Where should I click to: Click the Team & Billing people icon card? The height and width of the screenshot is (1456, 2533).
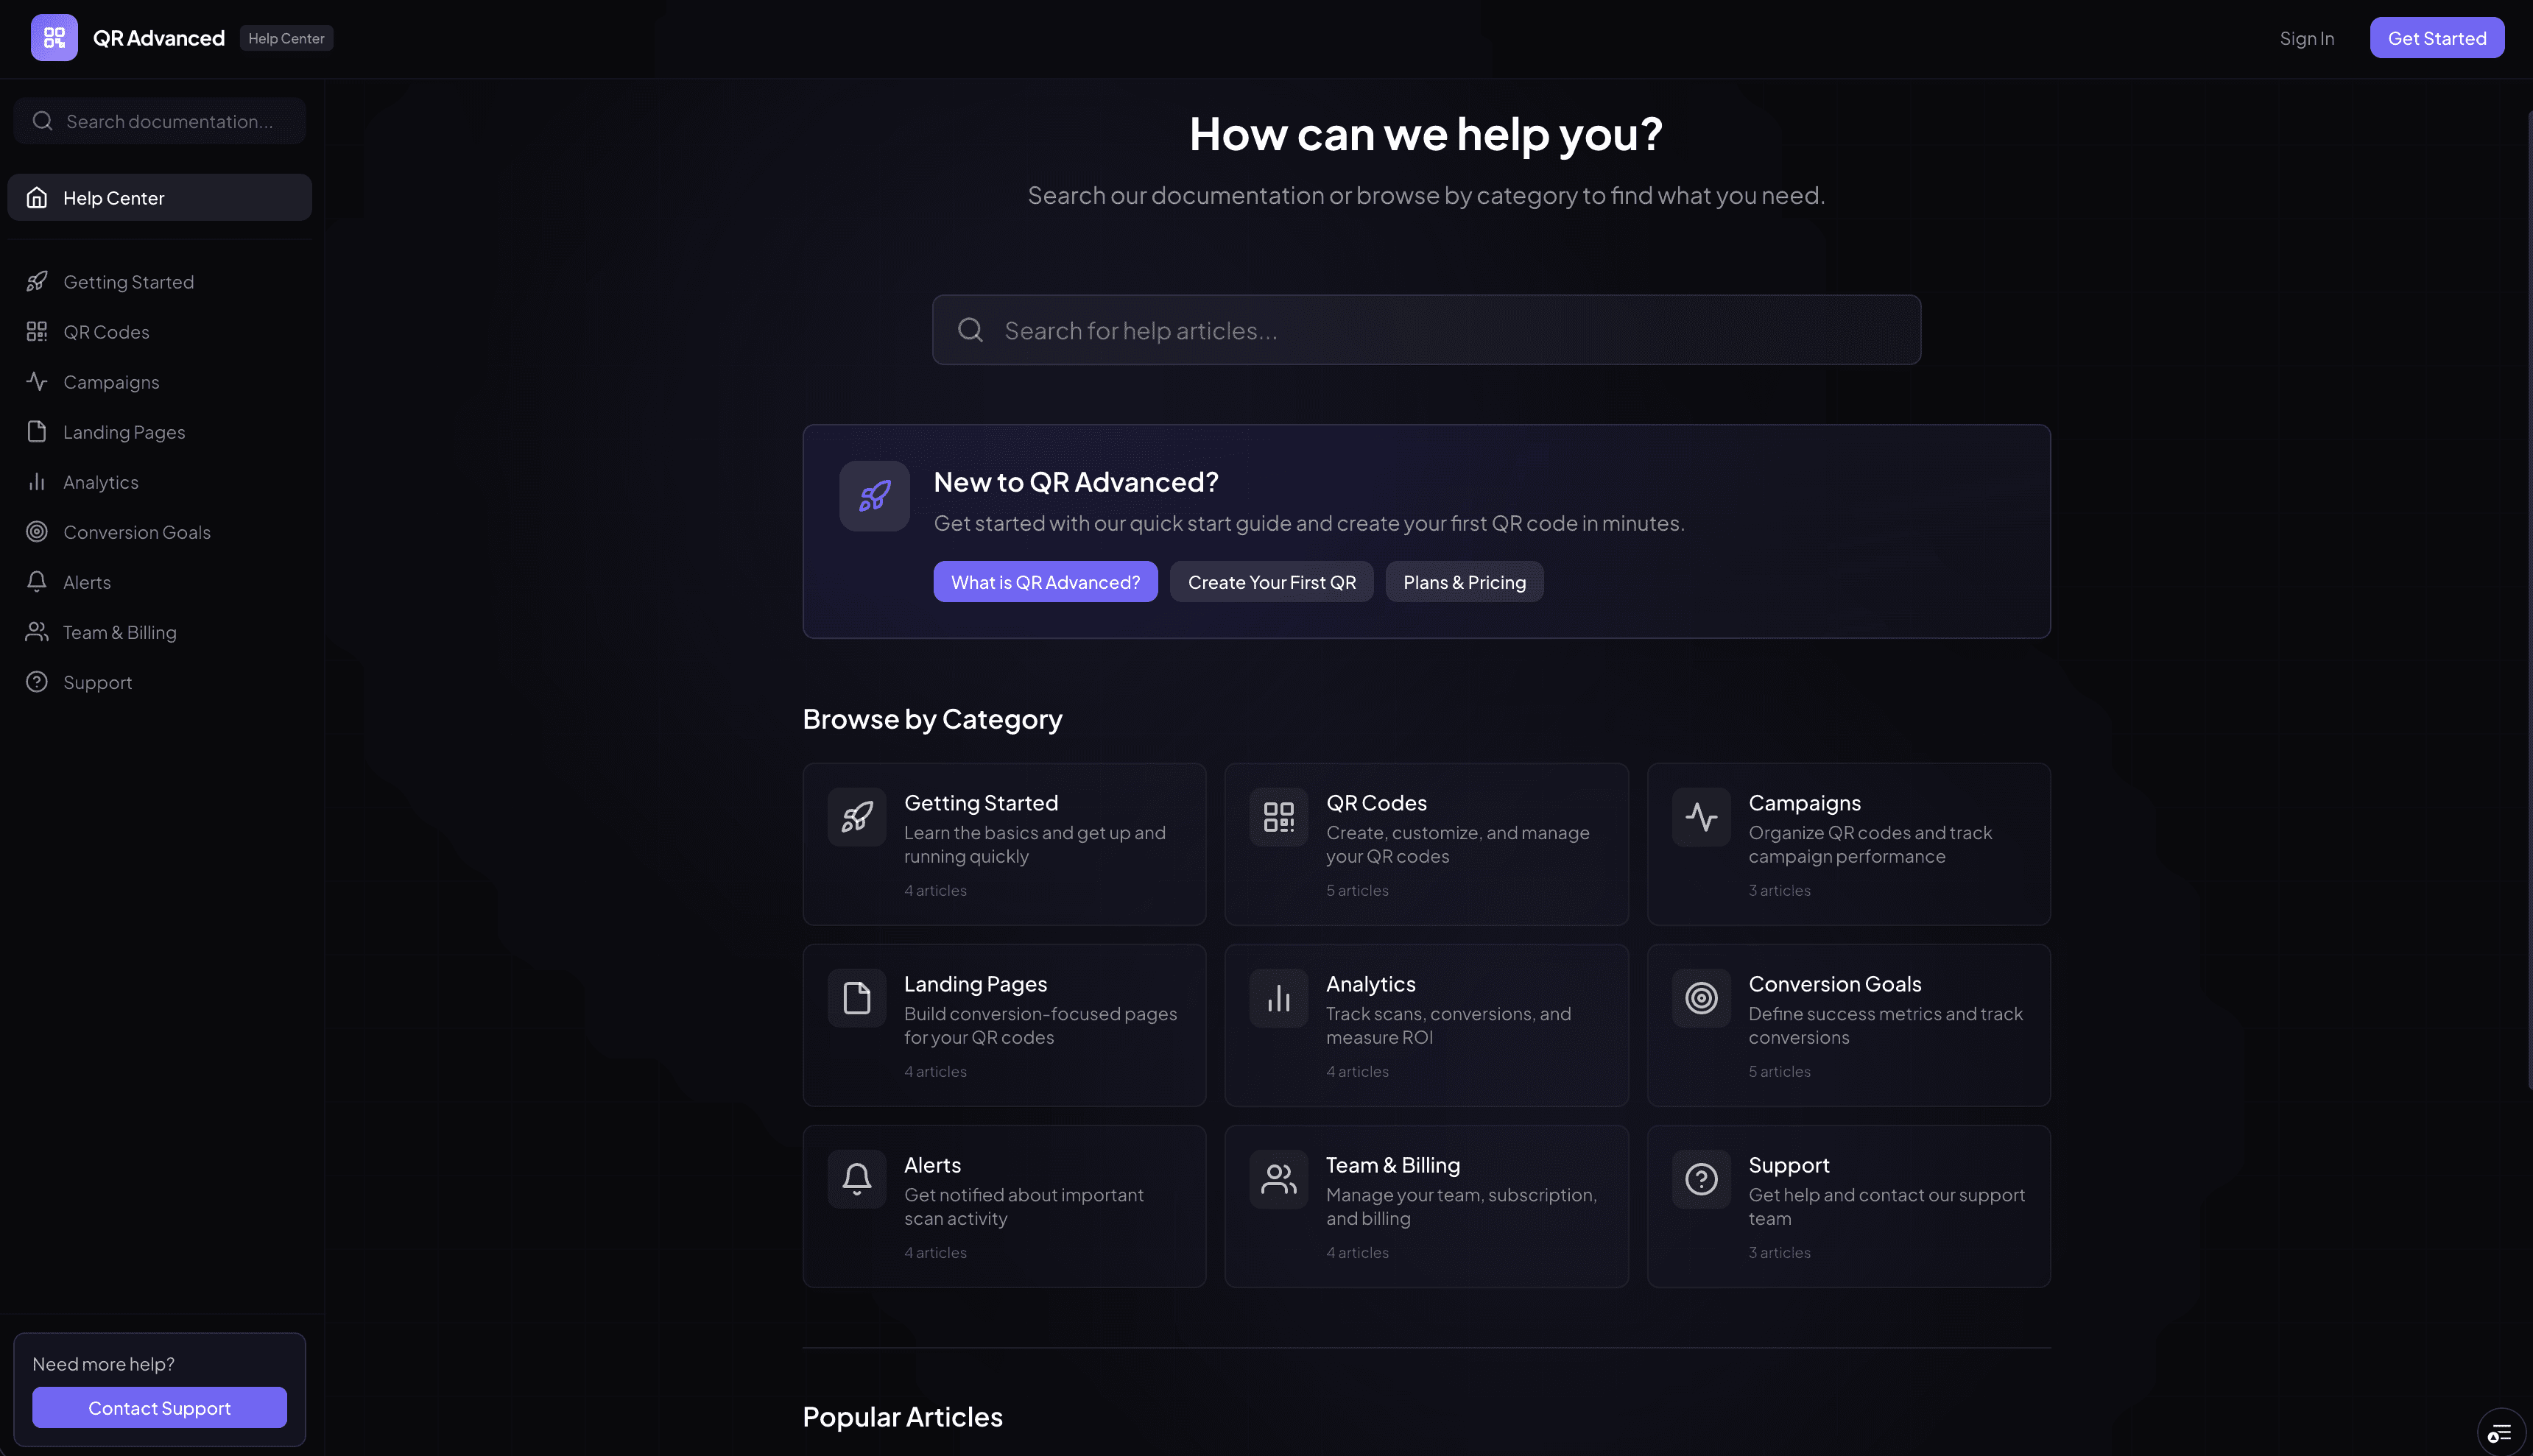tap(1278, 1179)
